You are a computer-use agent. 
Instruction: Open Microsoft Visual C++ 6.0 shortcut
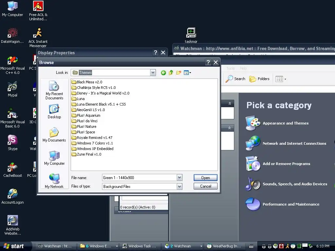pyautogui.click(x=12, y=65)
